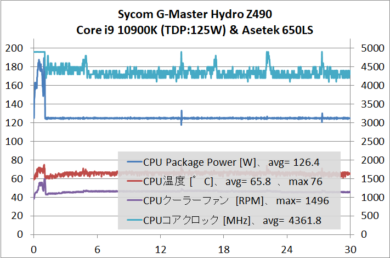Click the cyan line swatch for CPUコアクロック
This screenshot has height=258, width=390.
(134, 220)
